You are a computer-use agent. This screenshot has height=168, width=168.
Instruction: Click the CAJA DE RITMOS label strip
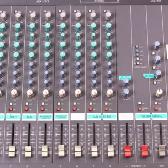coord(102,117)
